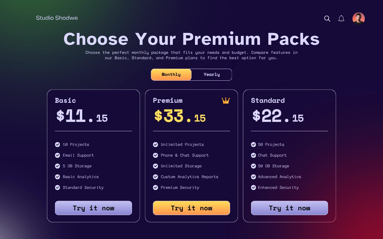Switch billing to Yearly
The height and width of the screenshot is (239, 383).
(x=212, y=75)
